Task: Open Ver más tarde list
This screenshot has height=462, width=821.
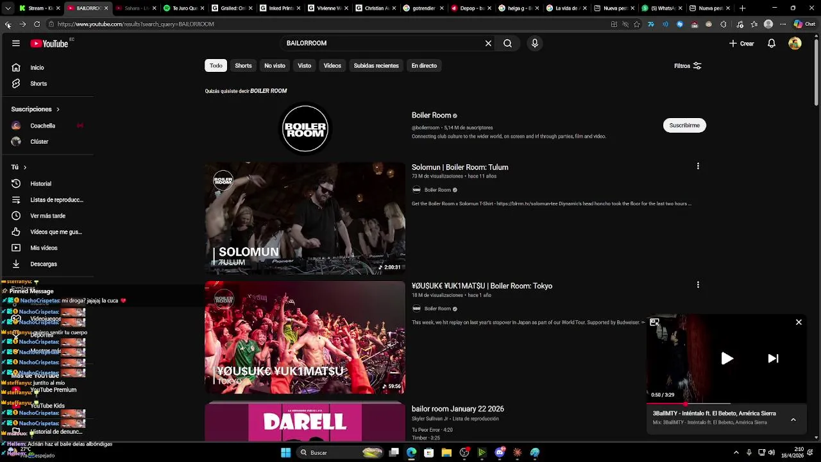Action: coord(47,216)
